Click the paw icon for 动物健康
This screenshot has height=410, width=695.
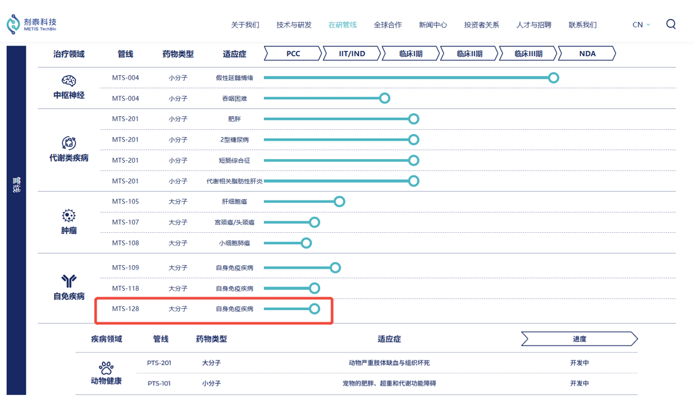[106, 368]
